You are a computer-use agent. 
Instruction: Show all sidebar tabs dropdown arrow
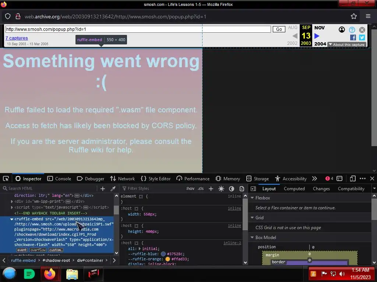374,189
